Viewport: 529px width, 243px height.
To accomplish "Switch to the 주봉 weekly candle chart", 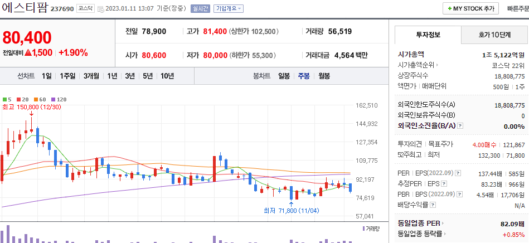I will click(x=304, y=76).
